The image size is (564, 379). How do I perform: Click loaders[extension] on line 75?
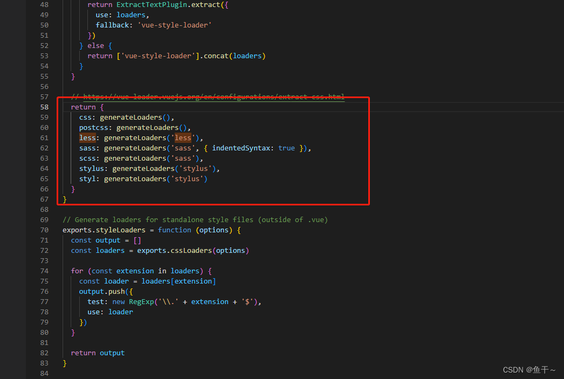click(x=178, y=281)
